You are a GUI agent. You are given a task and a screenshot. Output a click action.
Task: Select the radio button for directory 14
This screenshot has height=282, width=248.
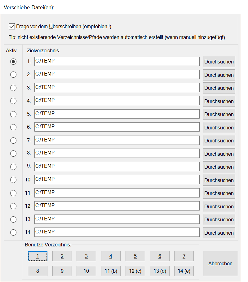pos(13,232)
